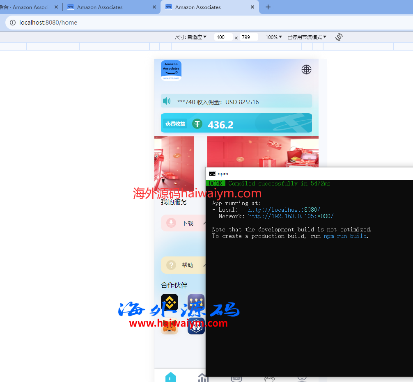The width and height of the screenshot is (413, 382).
Task: Click the site information icon in address bar
Action: [13, 23]
